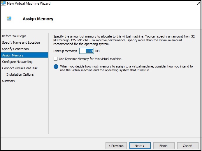This screenshot has width=202, height=151.
Task: Click the blue information icon
Action: point(56,67)
